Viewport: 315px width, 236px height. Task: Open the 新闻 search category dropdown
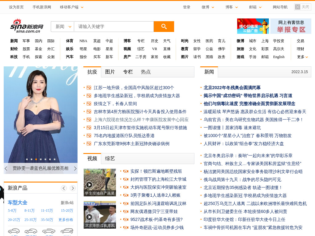click(x=63, y=26)
